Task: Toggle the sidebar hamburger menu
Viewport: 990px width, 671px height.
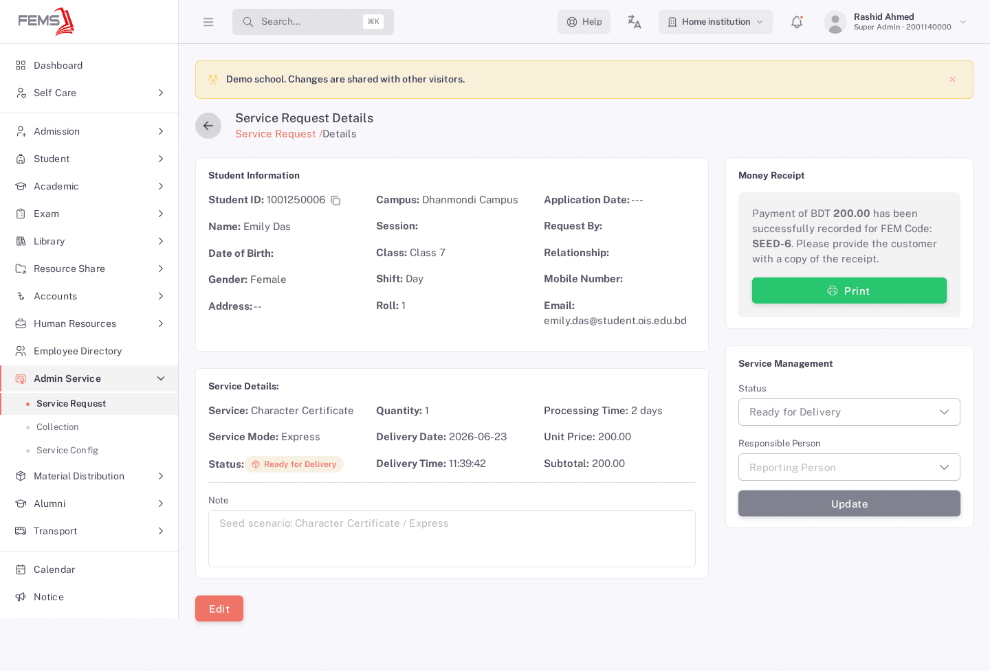Action: (x=208, y=22)
